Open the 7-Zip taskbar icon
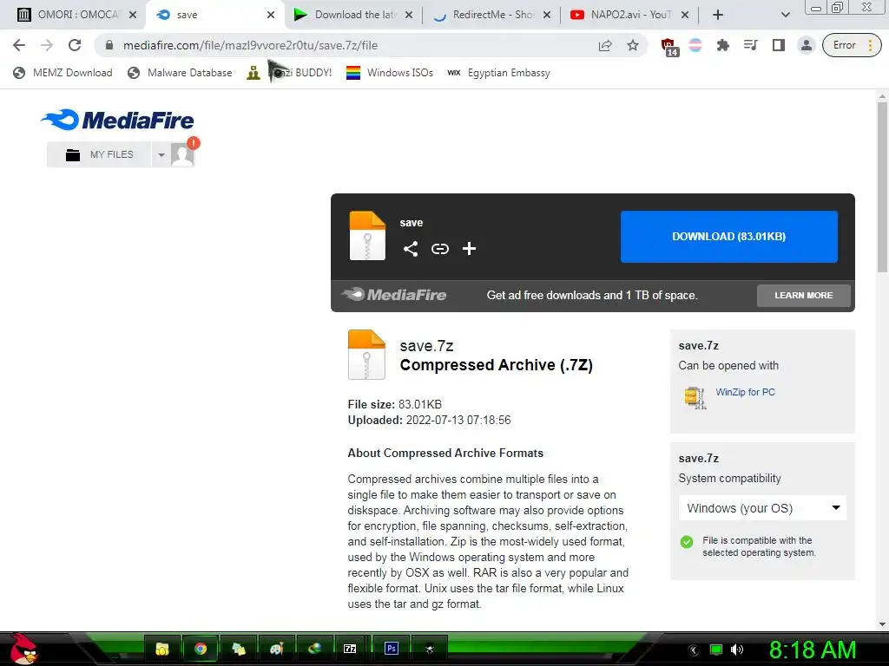Viewport: 889px width, 666px height. pos(350,649)
